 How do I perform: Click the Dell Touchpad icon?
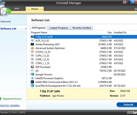click(32, 67)
